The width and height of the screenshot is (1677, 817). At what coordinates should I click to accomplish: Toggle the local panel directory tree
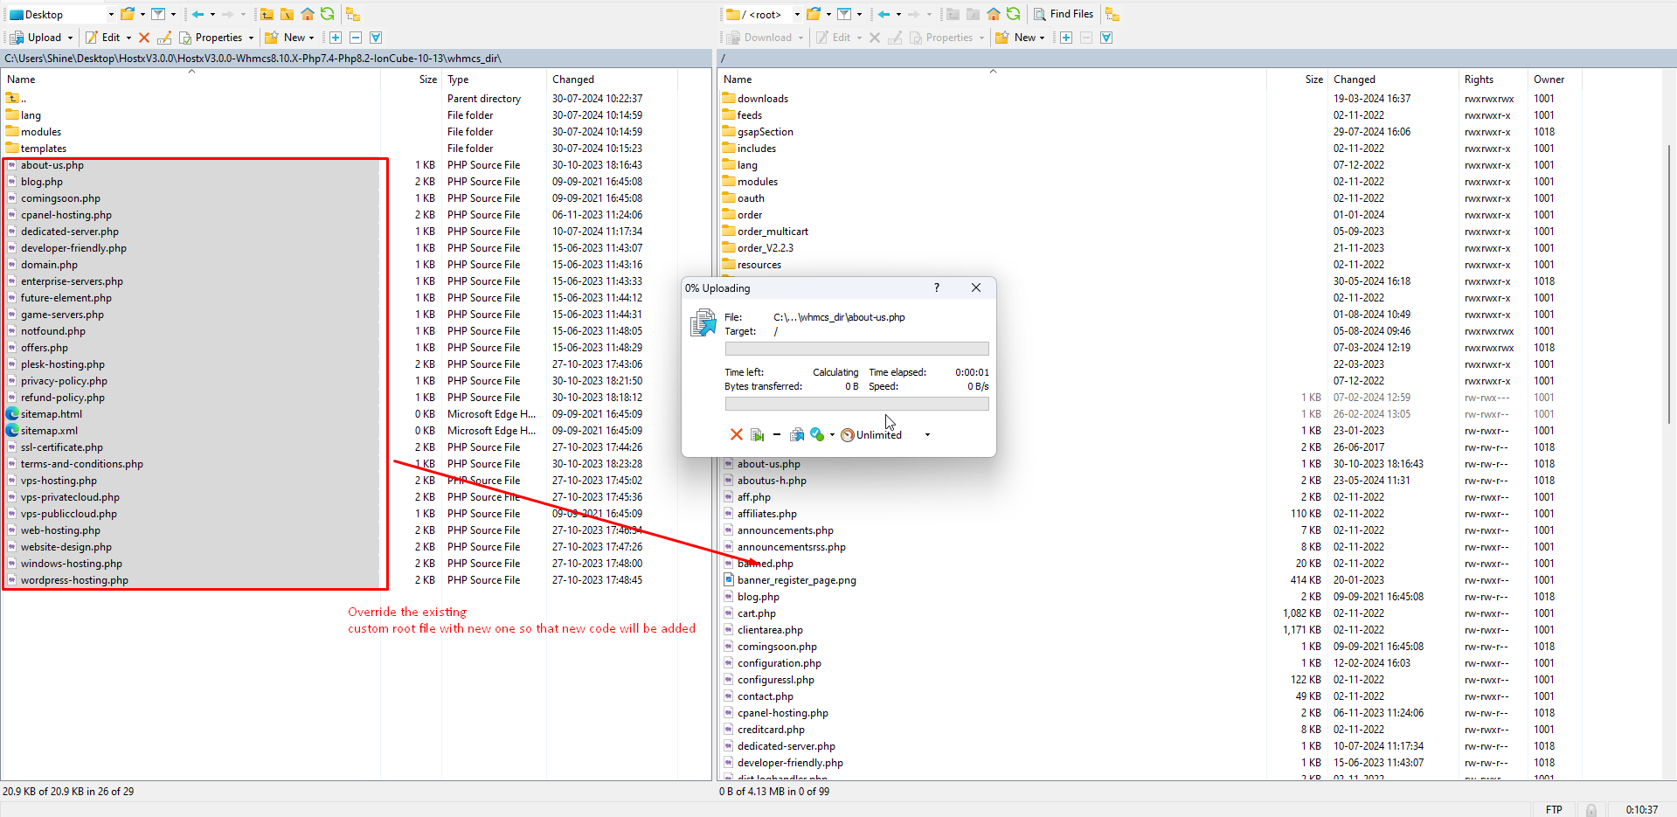point(352,14)
